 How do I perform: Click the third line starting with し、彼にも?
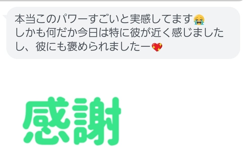tap(89, 47)
